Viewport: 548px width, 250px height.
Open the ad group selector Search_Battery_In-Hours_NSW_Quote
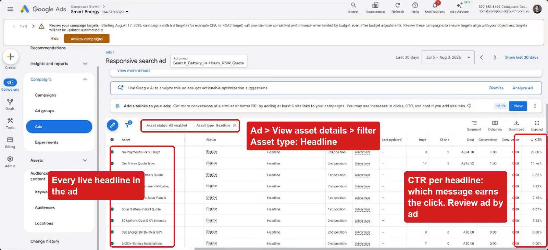coord(209,61)
